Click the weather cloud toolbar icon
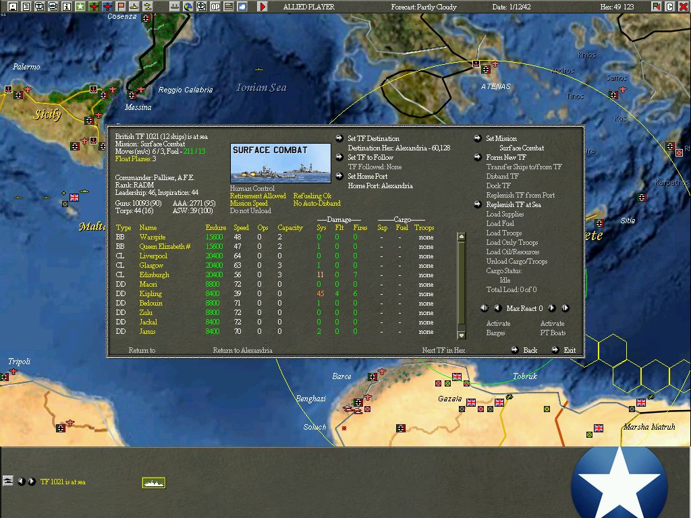This screenshot has height=518, width=691. click(242, 6)
